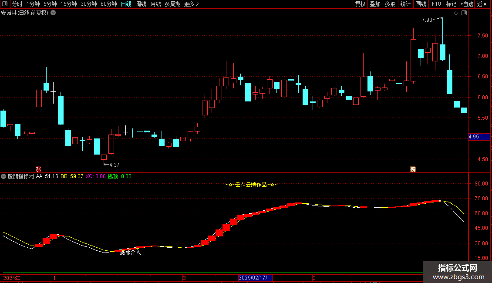
Task: Click the 榜 marker on price chart
Action: pos(413,169)
